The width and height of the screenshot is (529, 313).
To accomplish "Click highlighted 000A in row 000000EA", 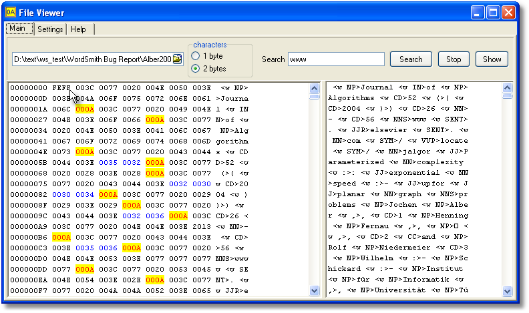I will tap(155, 280).
